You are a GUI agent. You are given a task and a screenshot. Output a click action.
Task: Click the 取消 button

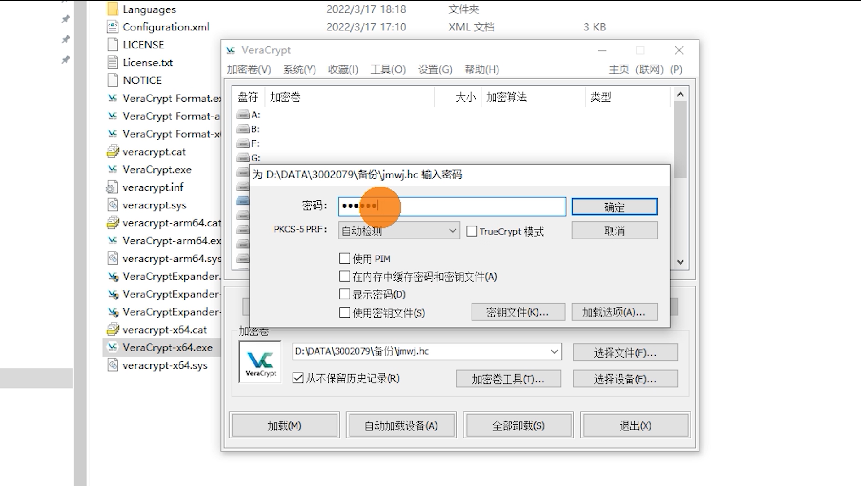[614, 231]
